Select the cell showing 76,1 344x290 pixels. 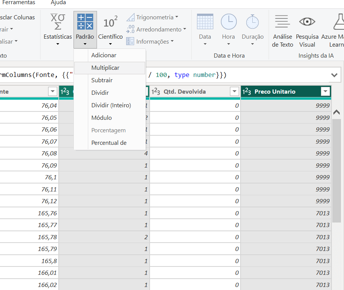tap(30, 177)
